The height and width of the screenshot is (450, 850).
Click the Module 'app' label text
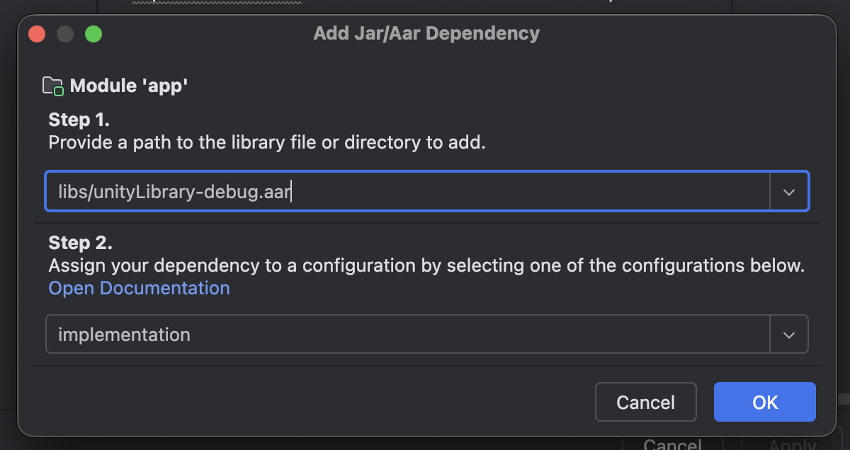tap(128, 86)
